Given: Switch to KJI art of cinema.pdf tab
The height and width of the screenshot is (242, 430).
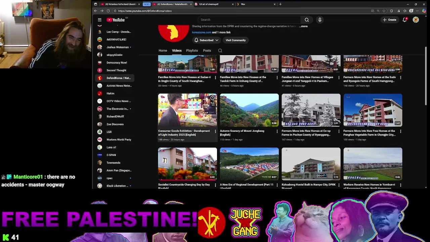Looking at the screenshot, I should [x=214, y=4].
